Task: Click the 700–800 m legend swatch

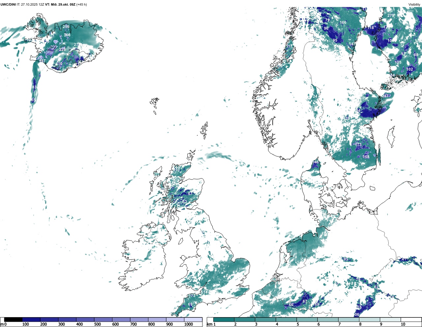Action: (139, 319)
